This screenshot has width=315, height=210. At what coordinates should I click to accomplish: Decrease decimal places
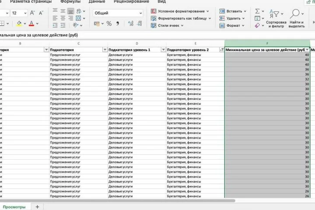point(139,24)
